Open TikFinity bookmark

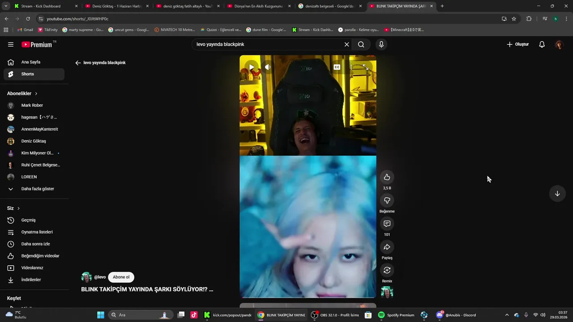(x=48, y=30)
